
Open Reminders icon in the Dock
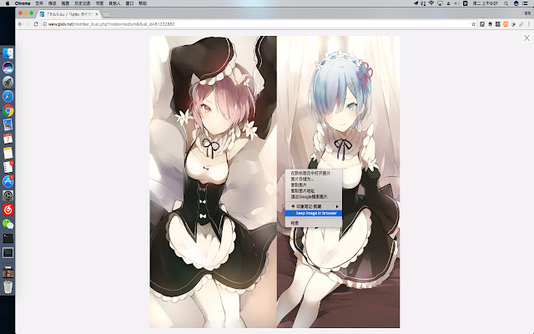pyautogui.click(x=8, y=167)
